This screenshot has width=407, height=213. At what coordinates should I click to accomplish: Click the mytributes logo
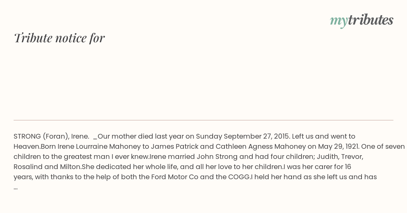pyautogui.click(x=362, y=20)
